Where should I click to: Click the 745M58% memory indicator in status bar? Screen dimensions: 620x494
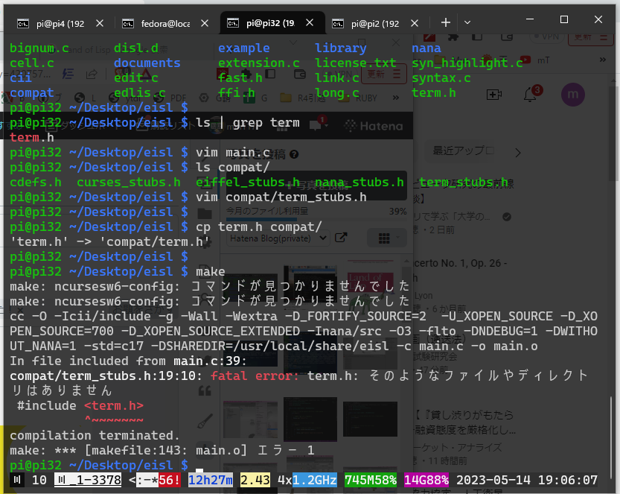[x=370, y=480]
